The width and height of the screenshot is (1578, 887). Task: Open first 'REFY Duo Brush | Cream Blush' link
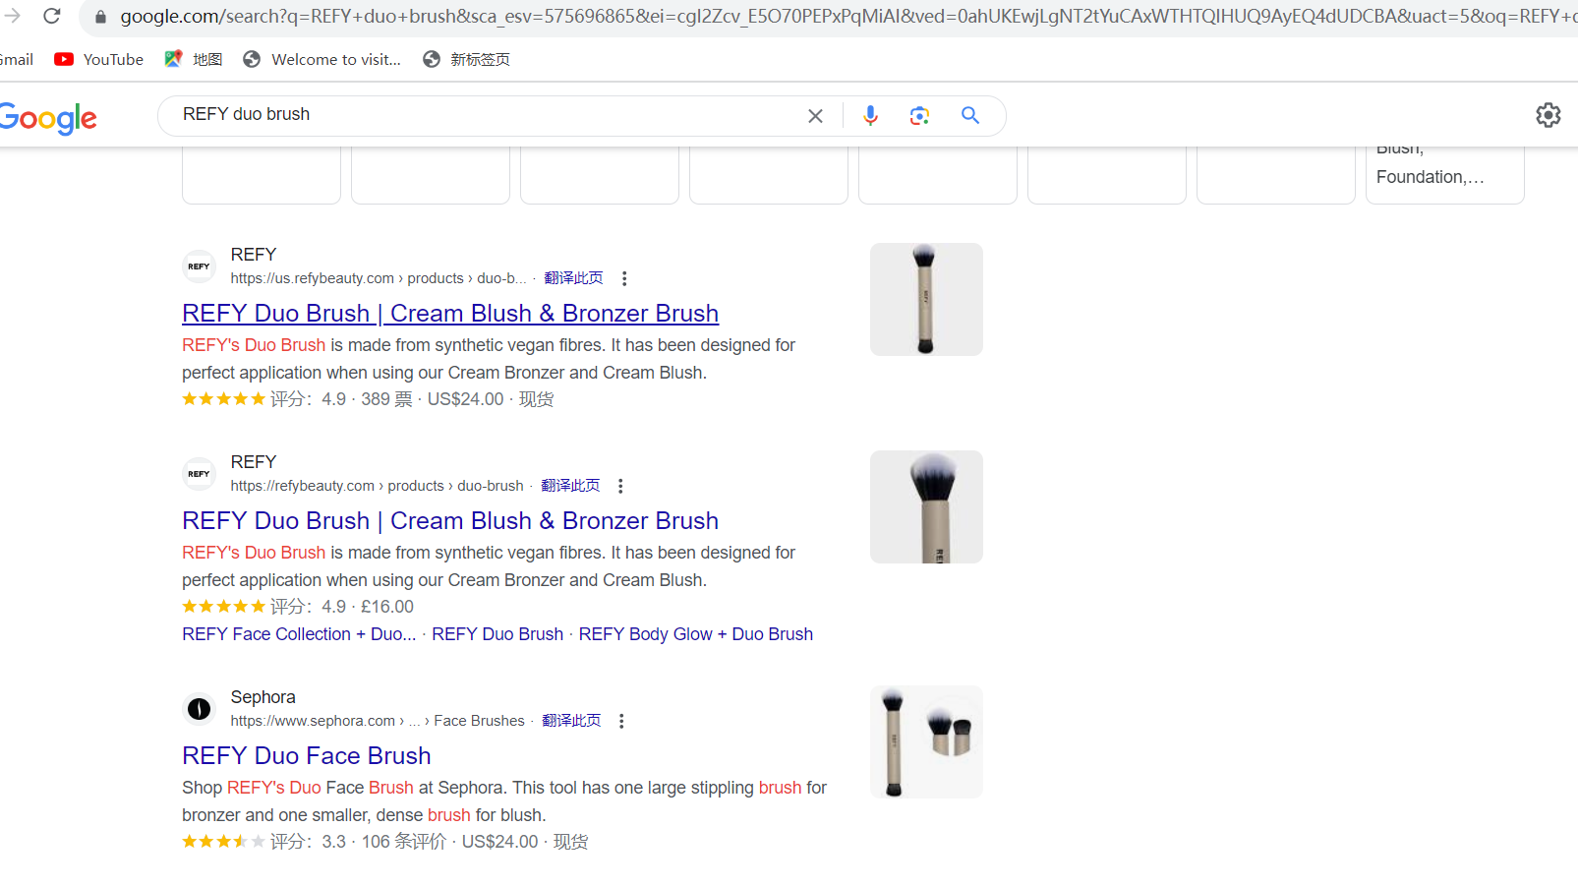coord(450,314)
